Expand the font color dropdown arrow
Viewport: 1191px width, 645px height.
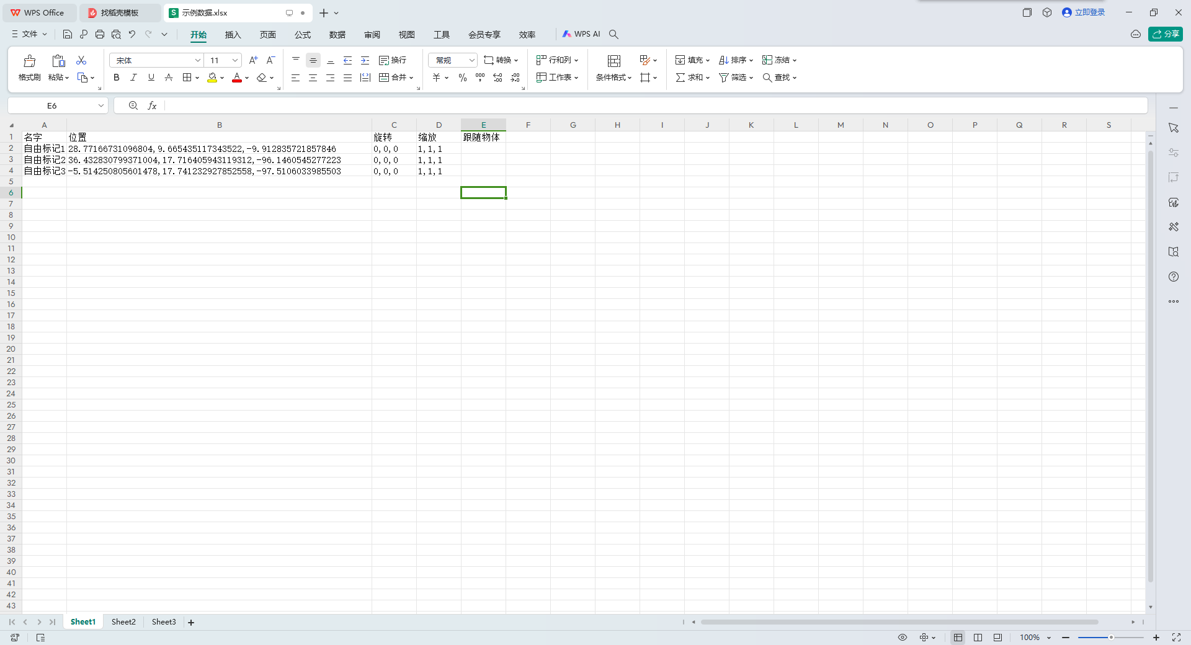[247, 78]
